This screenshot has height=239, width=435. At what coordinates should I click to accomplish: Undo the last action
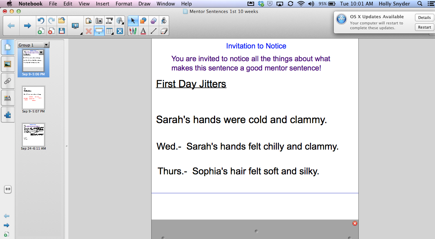tap(41, 21)
